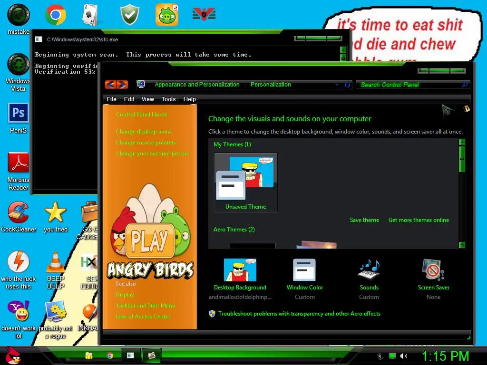
Task: Click 'Change mouse pointers' link
Action: (146, 143)
